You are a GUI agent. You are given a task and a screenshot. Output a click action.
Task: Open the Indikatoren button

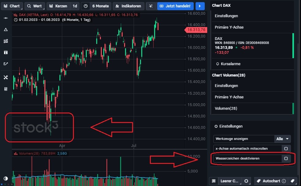point(128,6)
